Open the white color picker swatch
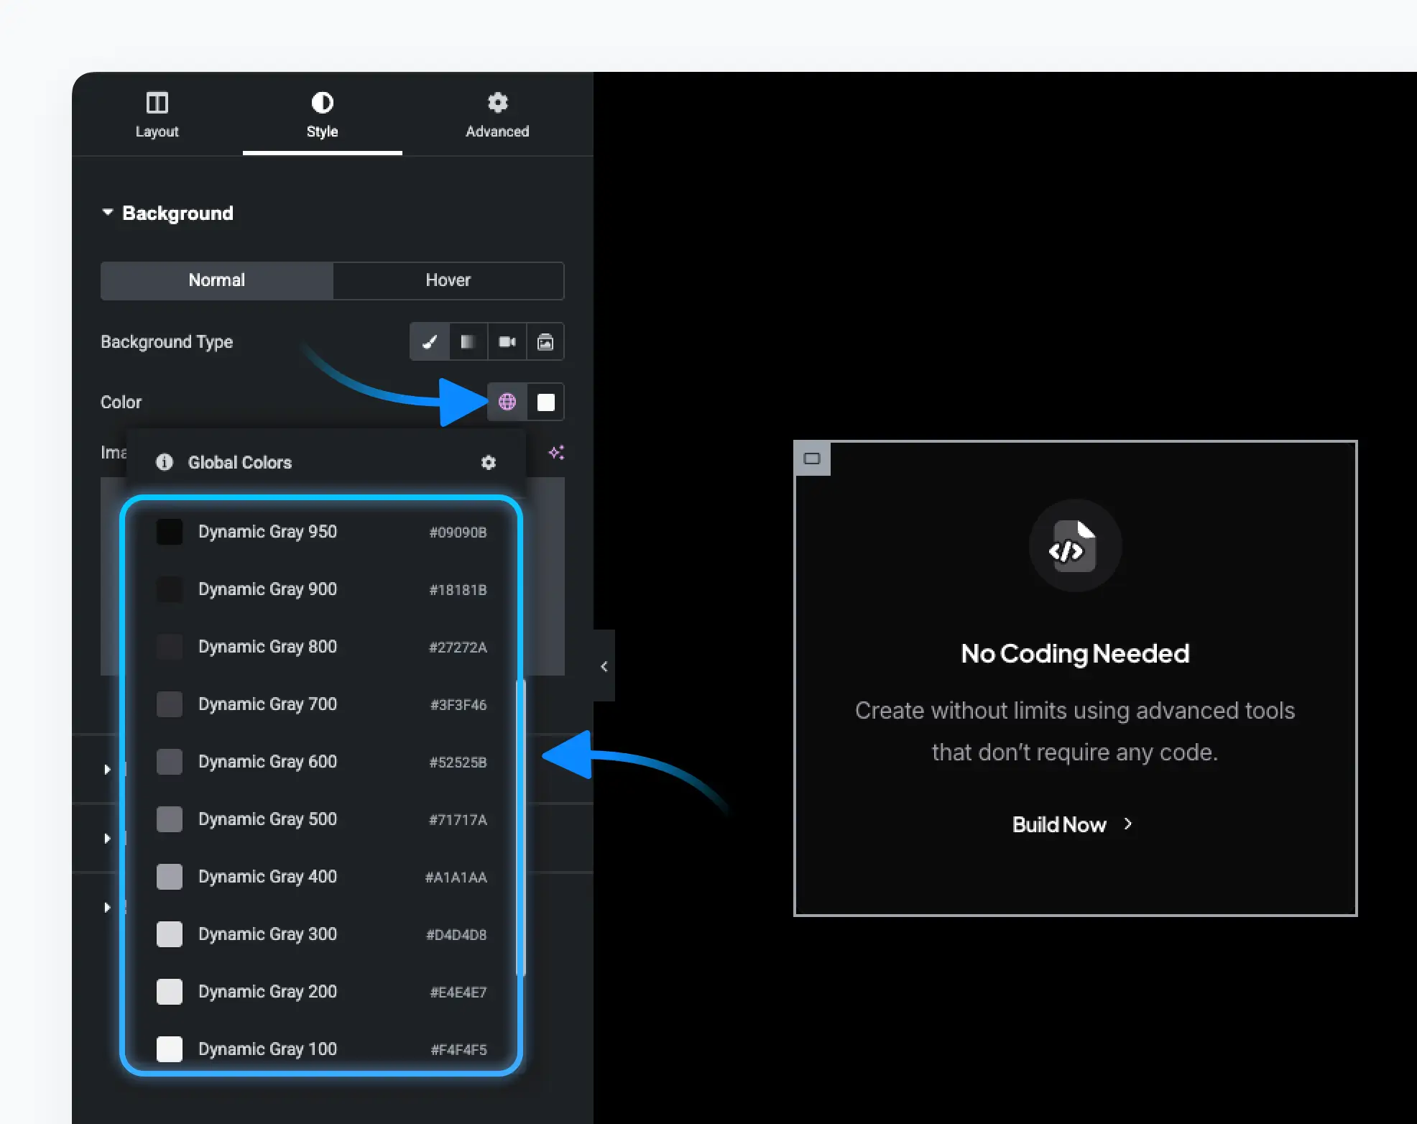The width and height of the screenshot is (1417, 1124). point(546,402)
